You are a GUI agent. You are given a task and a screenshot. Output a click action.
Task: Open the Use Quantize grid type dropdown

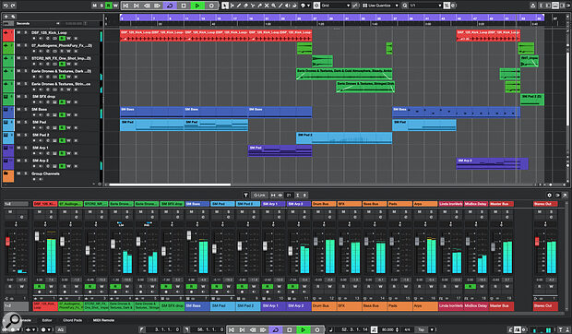click(x=380, y=6)
